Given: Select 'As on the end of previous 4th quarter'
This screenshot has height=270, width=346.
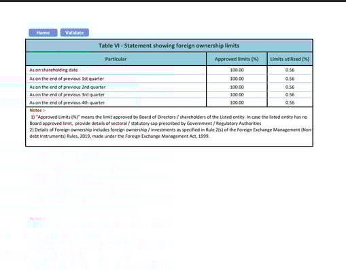Looking at the screenshot, I should 67,102.
